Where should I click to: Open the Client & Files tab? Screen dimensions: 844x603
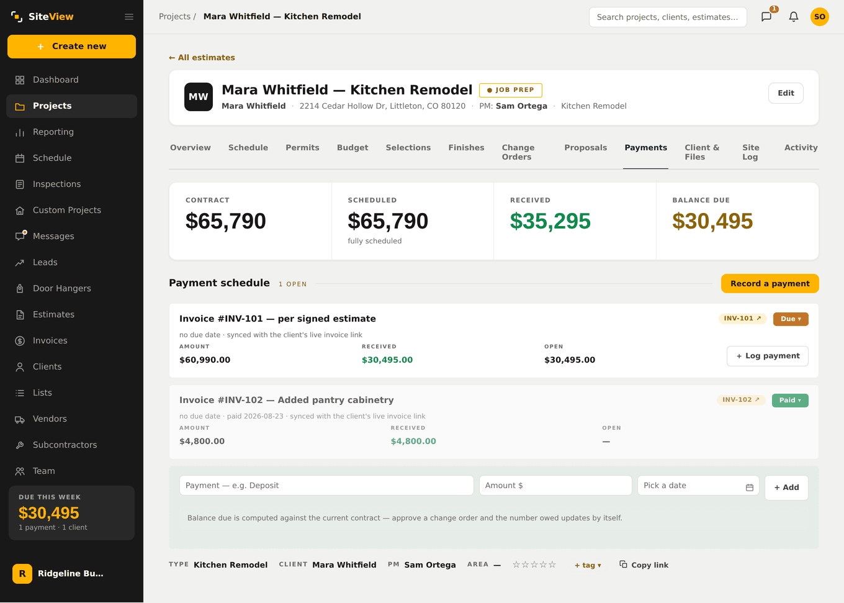click(702, 152)
